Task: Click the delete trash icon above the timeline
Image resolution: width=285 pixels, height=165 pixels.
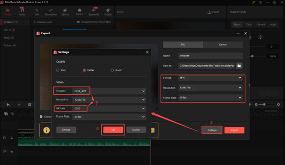Action: coord(30,104)
